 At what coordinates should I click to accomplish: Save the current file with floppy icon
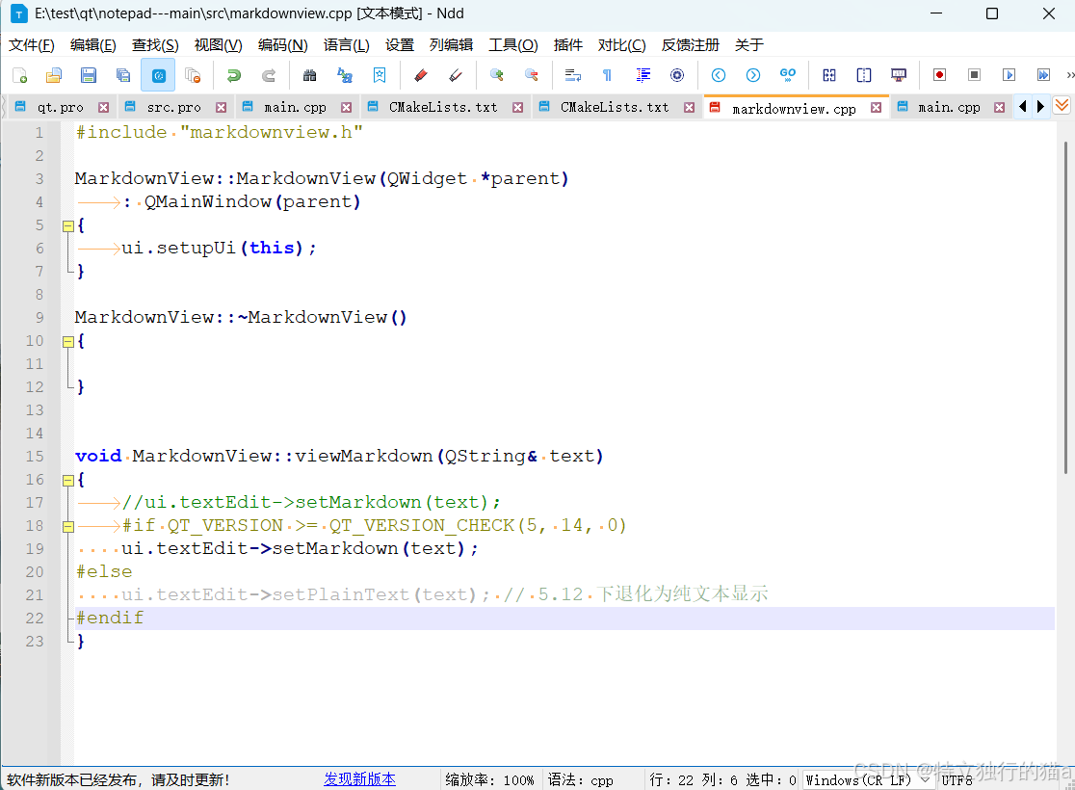pyautogui.click(x=89, y=75)
